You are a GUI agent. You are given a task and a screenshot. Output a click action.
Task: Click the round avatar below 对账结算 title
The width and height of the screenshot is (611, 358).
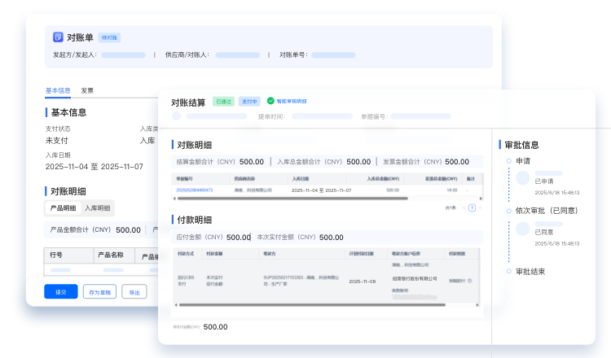click(177, 116)
